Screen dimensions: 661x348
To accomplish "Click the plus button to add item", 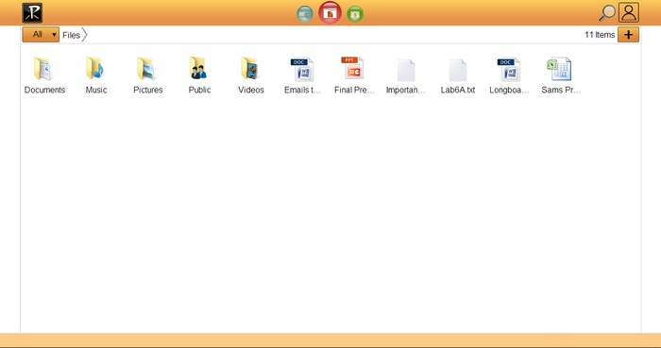I will click(x=628, y=35).
